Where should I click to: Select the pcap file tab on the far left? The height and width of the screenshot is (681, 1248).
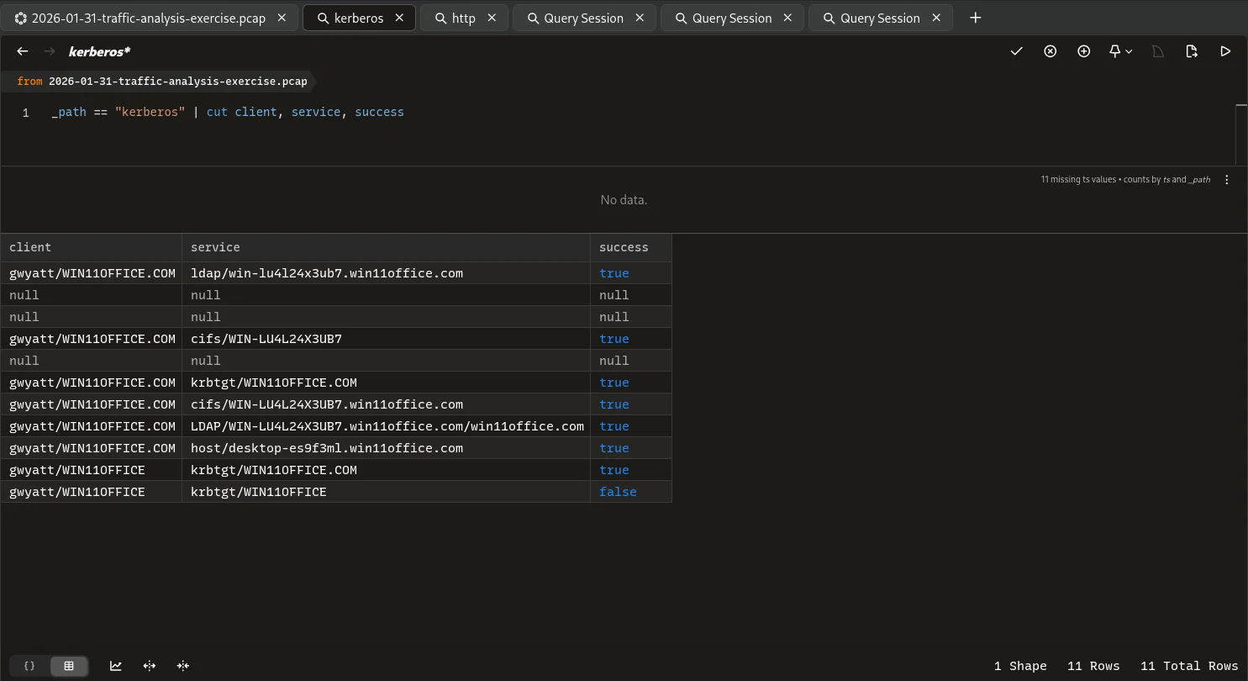pyautogui.click(x=143, y=17)
